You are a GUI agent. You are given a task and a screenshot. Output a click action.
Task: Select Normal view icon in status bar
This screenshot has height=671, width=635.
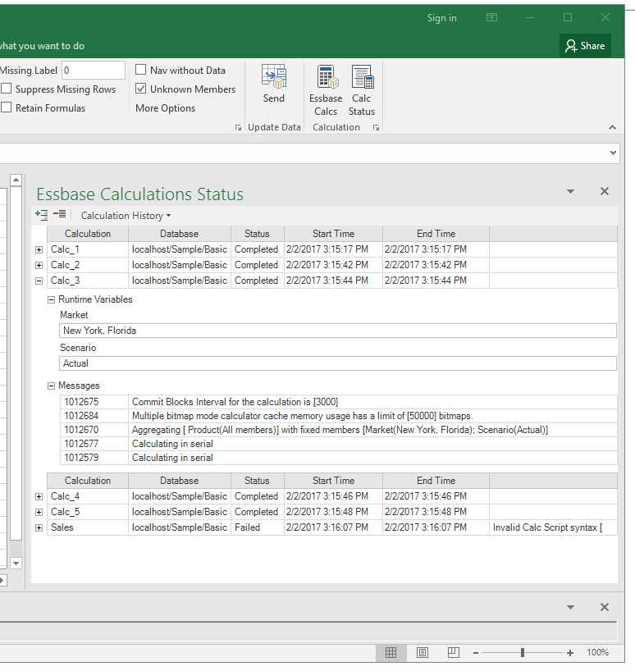coord(391,652)
